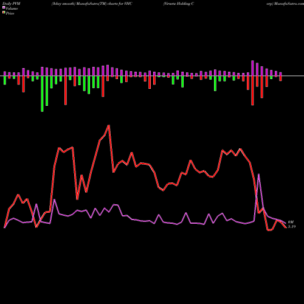Click the '(Virnetx Holding C' company name text
Viewport: 304px width, 304px height.
point(179,4)
